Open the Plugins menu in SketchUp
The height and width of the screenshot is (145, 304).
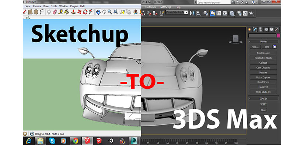coord(74,6)
